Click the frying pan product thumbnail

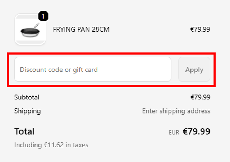(x=30, y=30)
